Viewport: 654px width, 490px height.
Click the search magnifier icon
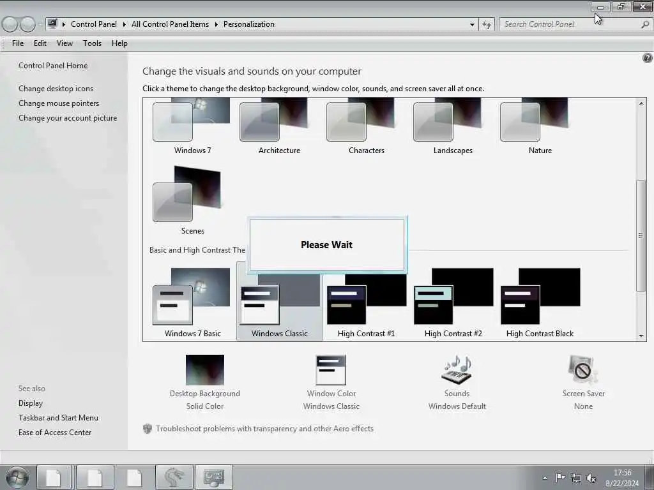(645, 25)
